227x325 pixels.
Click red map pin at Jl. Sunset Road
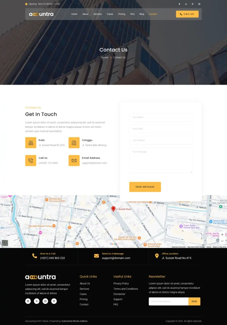coord(113,209)
